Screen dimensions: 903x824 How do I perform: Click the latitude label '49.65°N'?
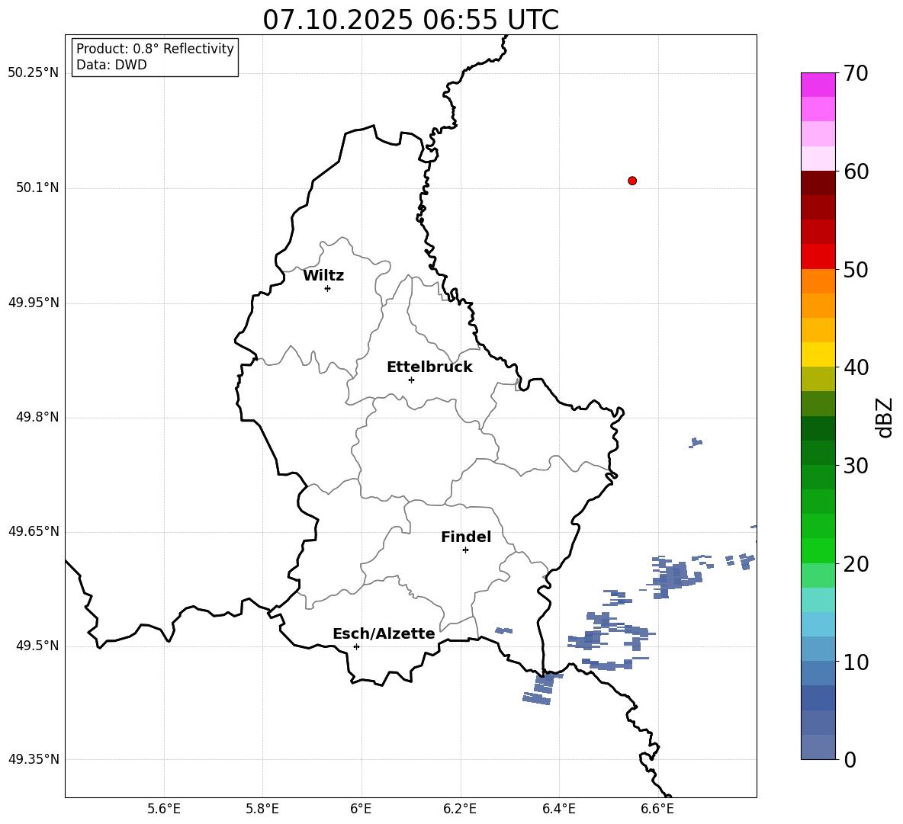(34, 531)
